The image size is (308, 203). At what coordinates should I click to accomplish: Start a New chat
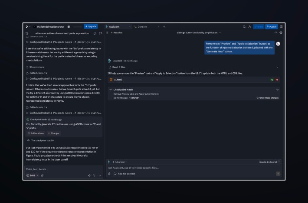[116, 32]
